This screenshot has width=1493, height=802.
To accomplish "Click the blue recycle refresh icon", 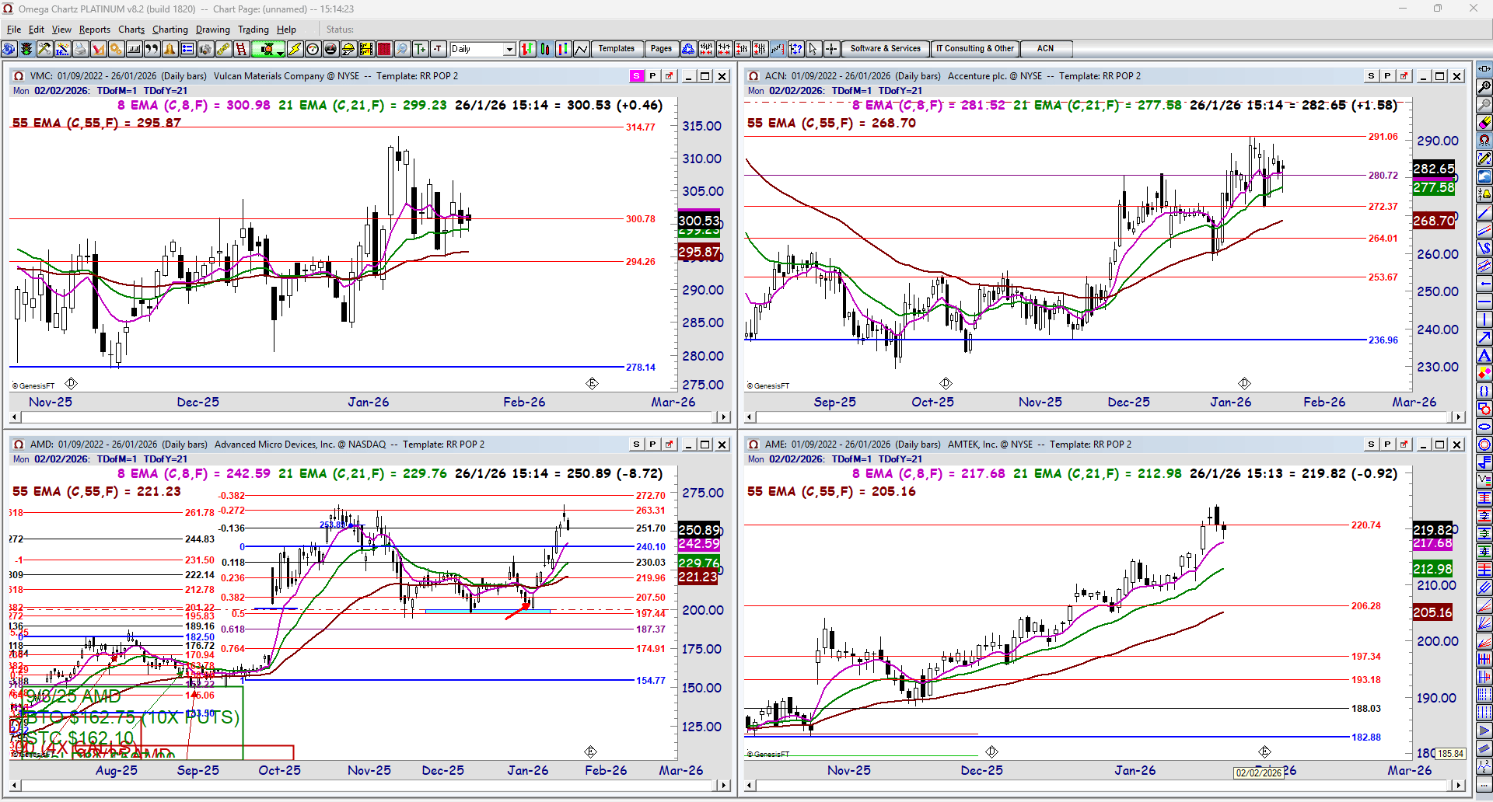I will (x=688, y=49).
